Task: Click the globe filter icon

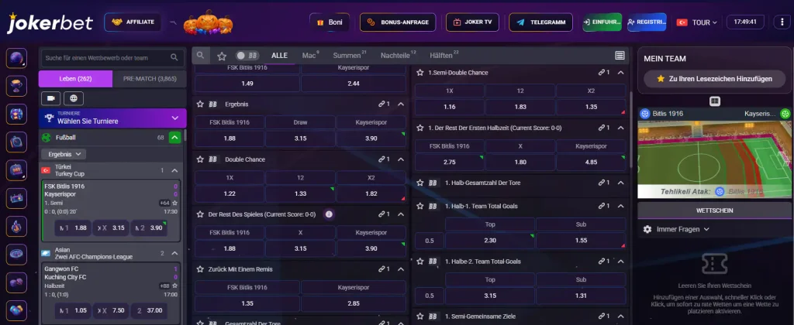Action: pyautogui.click(x=74, y=98)
